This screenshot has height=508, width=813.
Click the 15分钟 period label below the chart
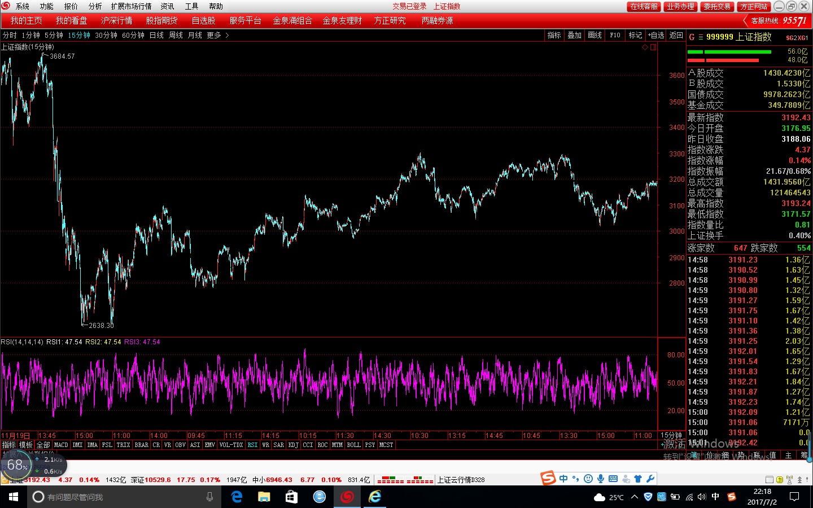tap(671, 435)
